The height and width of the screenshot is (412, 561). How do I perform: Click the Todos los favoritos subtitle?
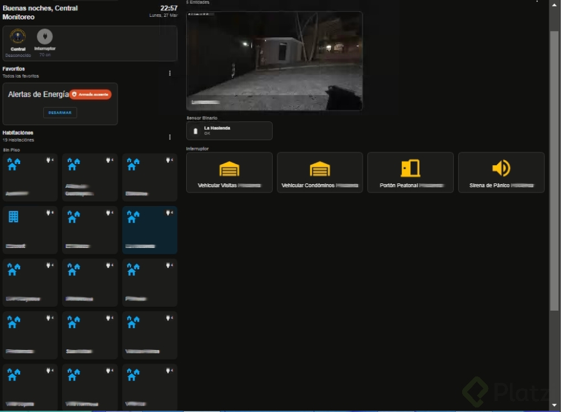(21, 76)
